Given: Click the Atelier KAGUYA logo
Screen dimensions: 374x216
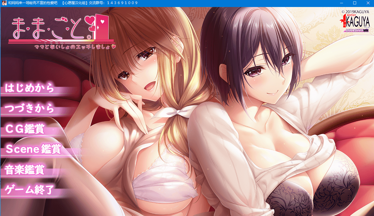Looking at the screenshot, I should click(355, 23).
